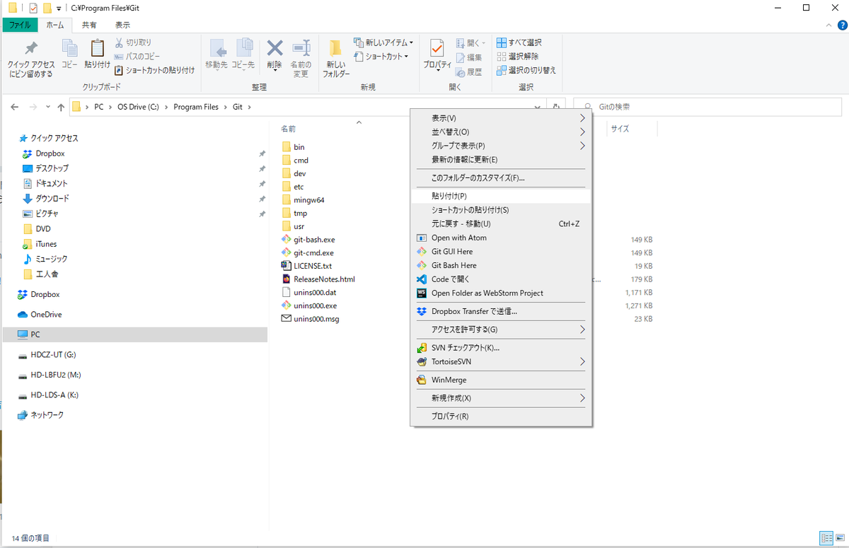This screenshot has height=548, width=849.
Task: Sort by the 名前 column header
Action: pos(288,129)
